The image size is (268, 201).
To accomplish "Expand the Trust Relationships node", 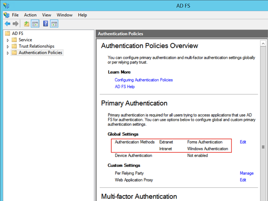I will (8, 46).
